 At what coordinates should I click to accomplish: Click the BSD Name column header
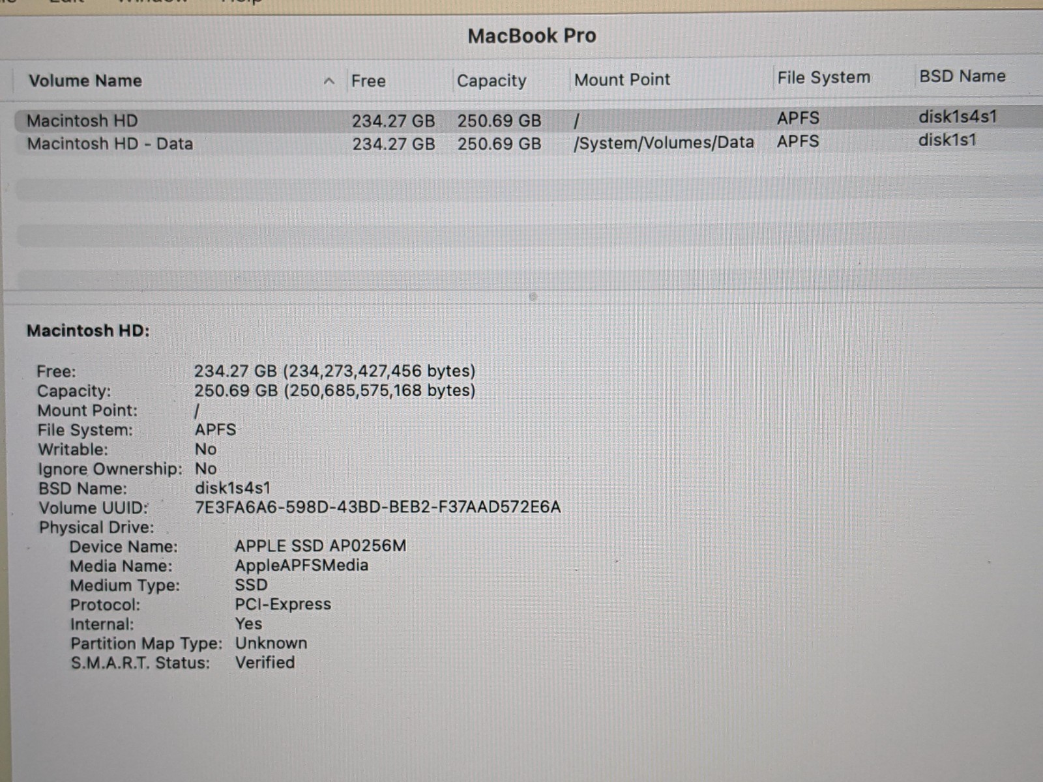(962, 76)
